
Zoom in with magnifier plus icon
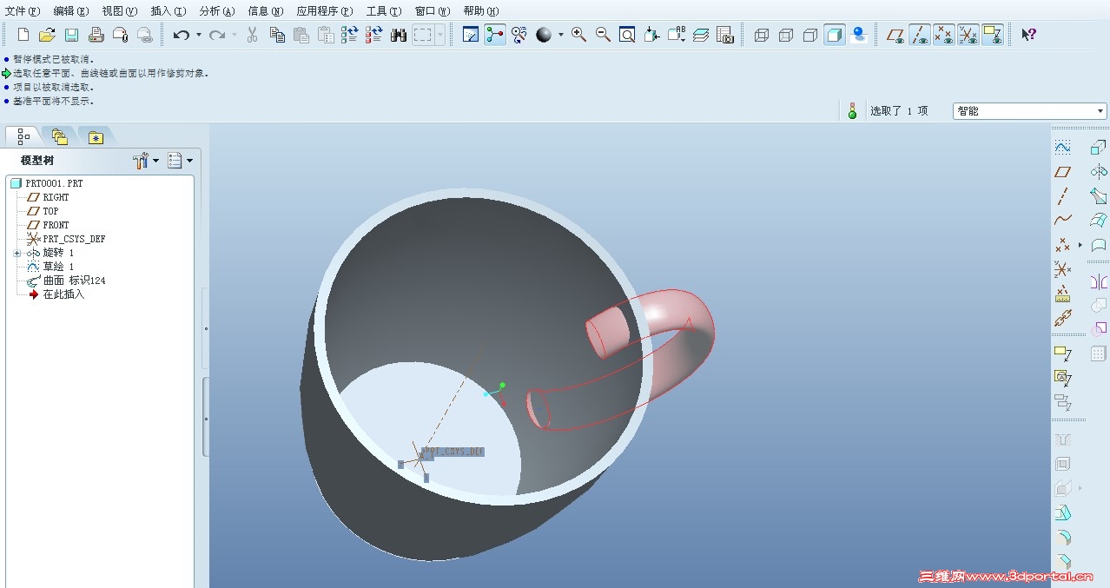tap(578, 35)
